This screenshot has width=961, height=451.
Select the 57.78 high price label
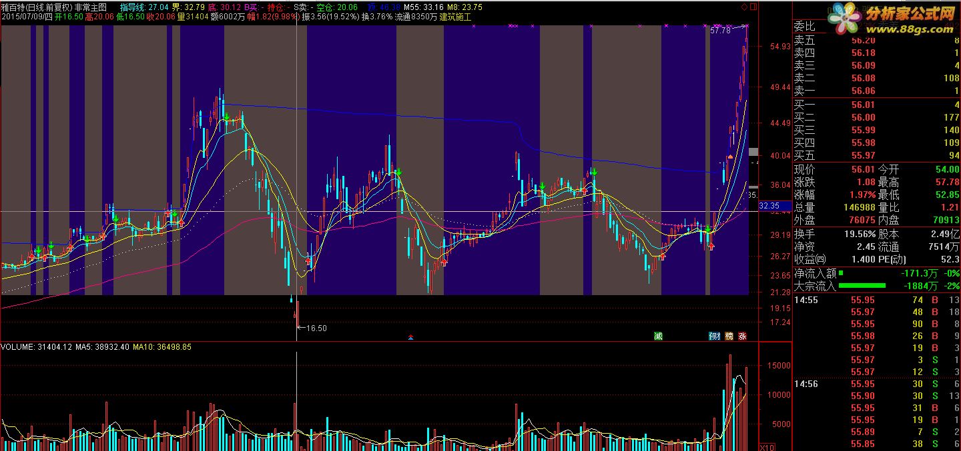(x=721, y=31)
